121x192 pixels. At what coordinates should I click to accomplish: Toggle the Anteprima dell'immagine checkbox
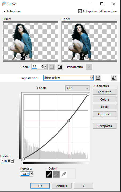80,11
